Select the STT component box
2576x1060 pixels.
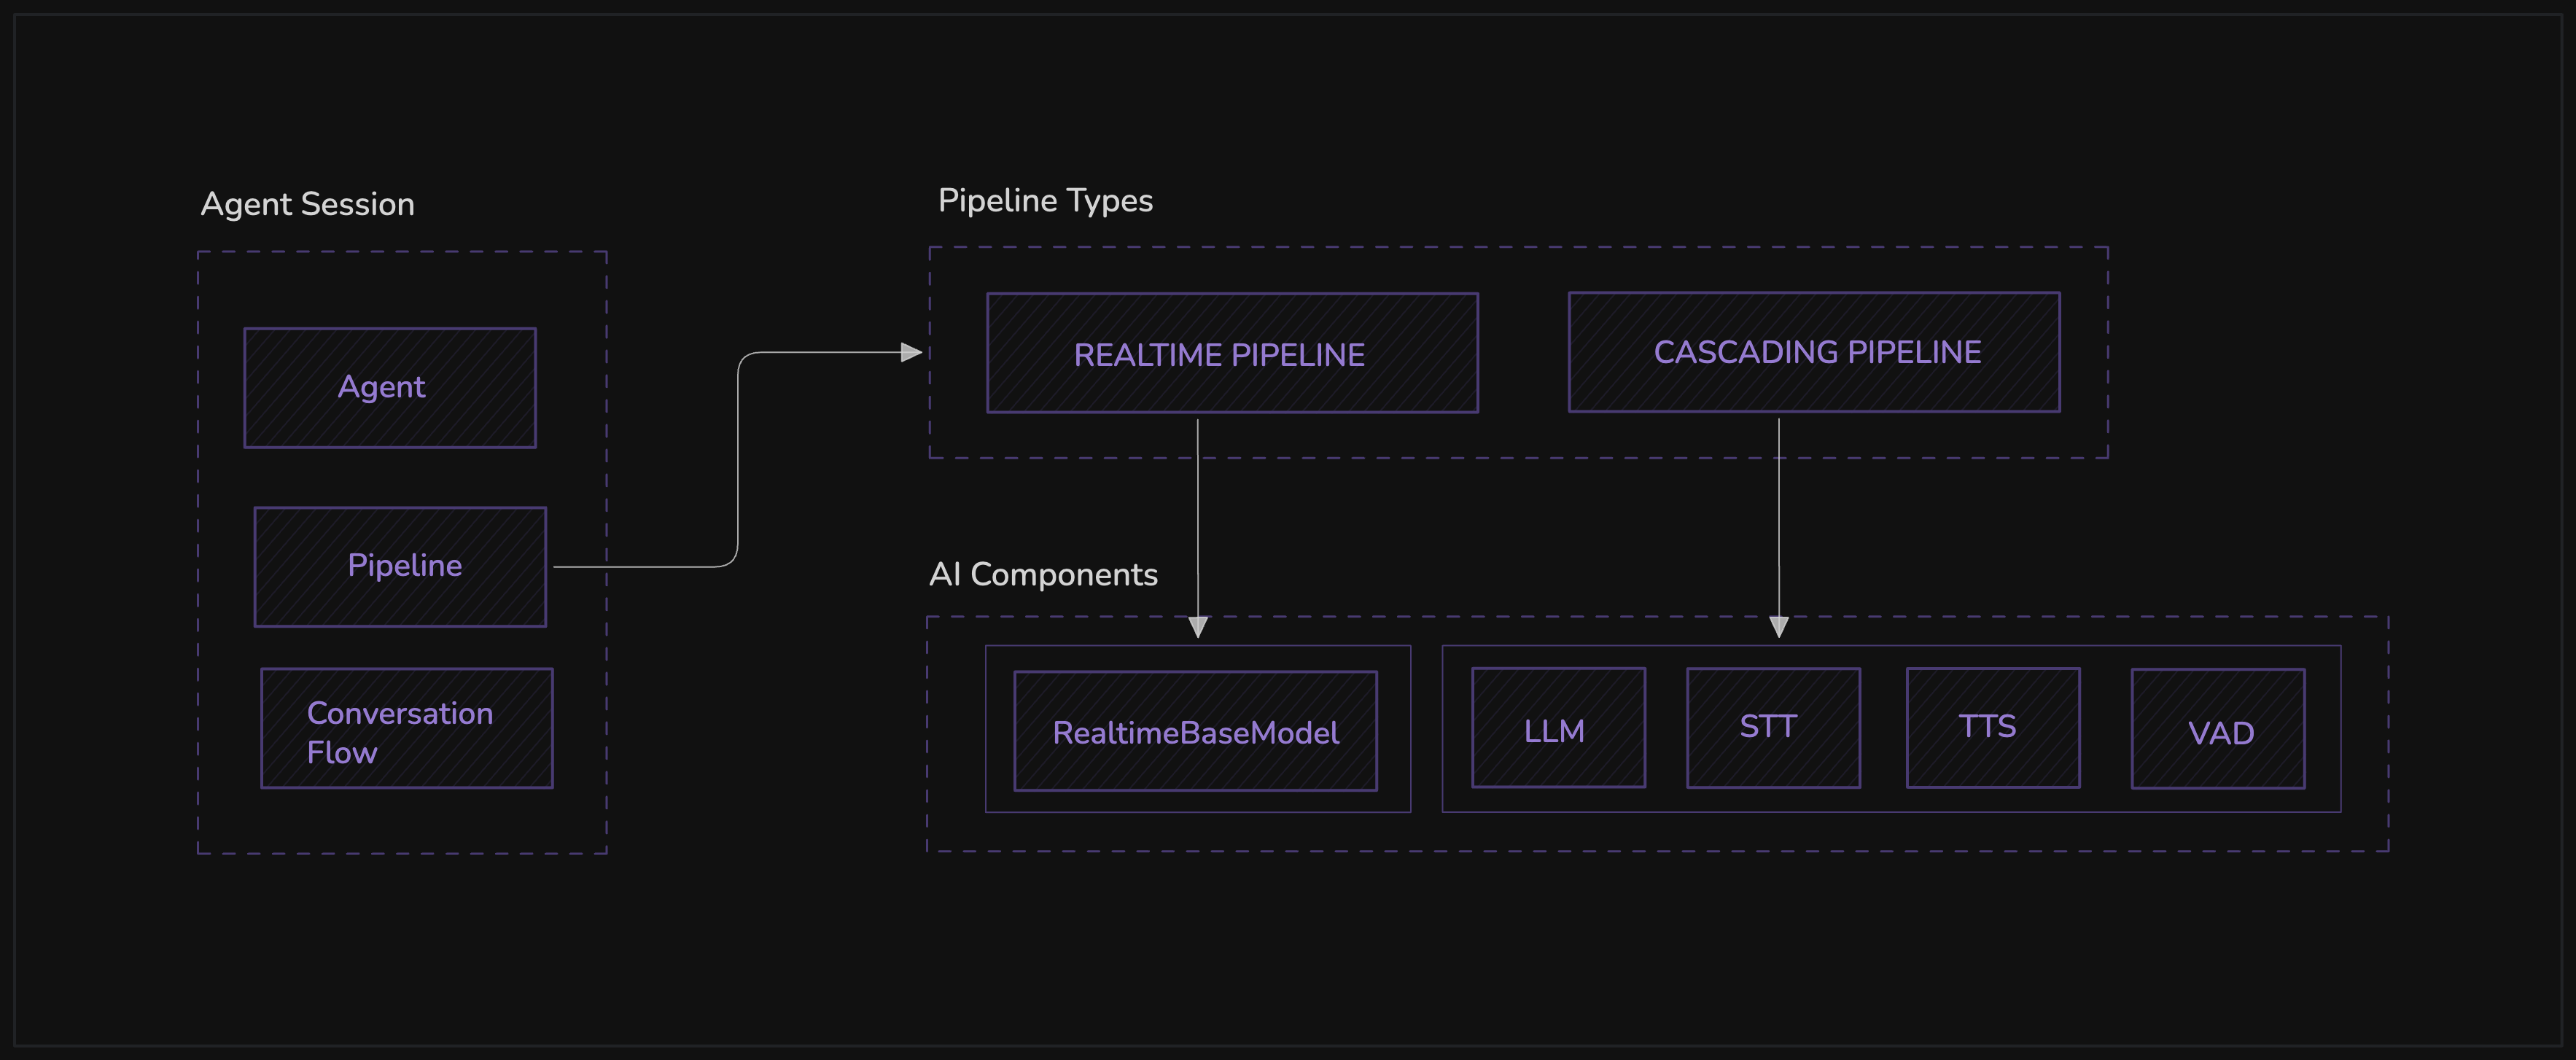pos(1773,728)
